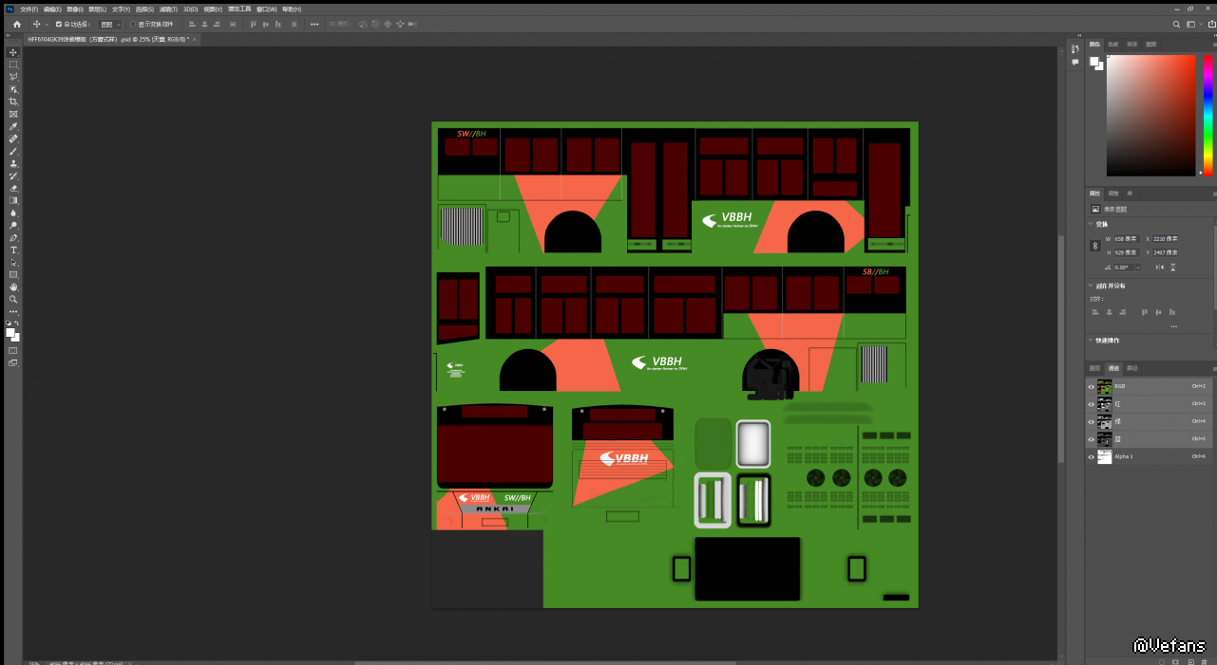The image size is (1217, 665).
Task: Click the hue spectrum slider bar
Action: pos(1207,114)
